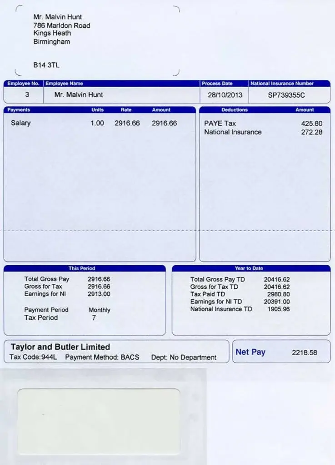Click the 'Deductions' section header

(235, 110)
